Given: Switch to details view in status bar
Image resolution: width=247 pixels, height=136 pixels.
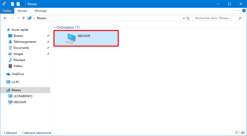Looking at the screenshot, I should click(237, 133).
